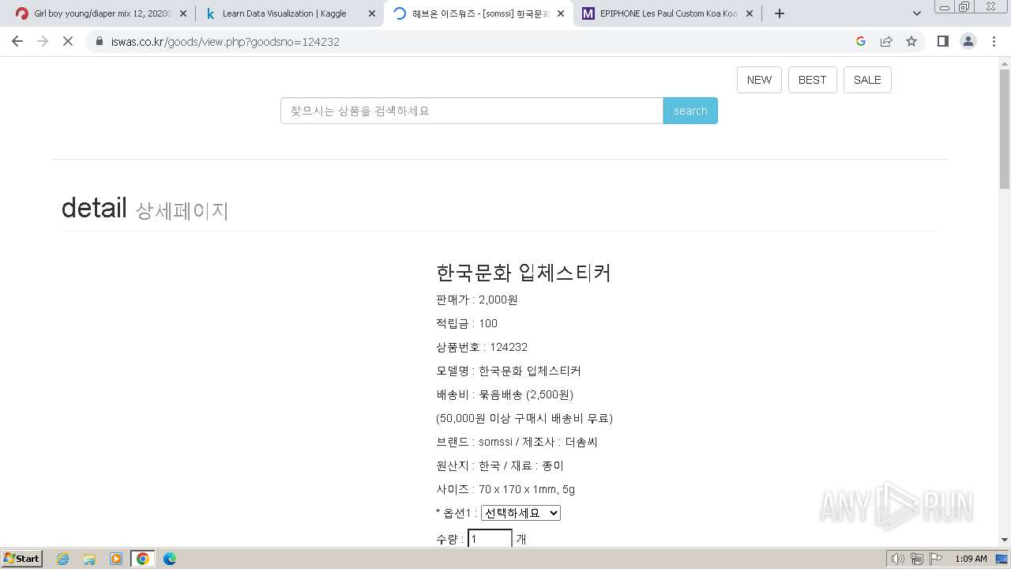Click the 수량 quantity input box
1011x569 pixels.
pos(490,539)
